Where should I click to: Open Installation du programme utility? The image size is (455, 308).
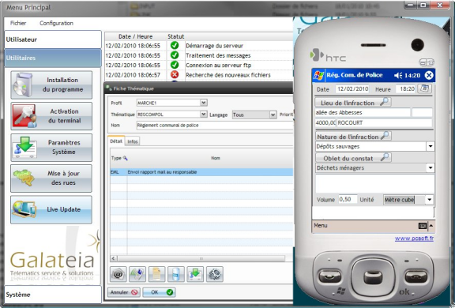[x=51, y=85]
